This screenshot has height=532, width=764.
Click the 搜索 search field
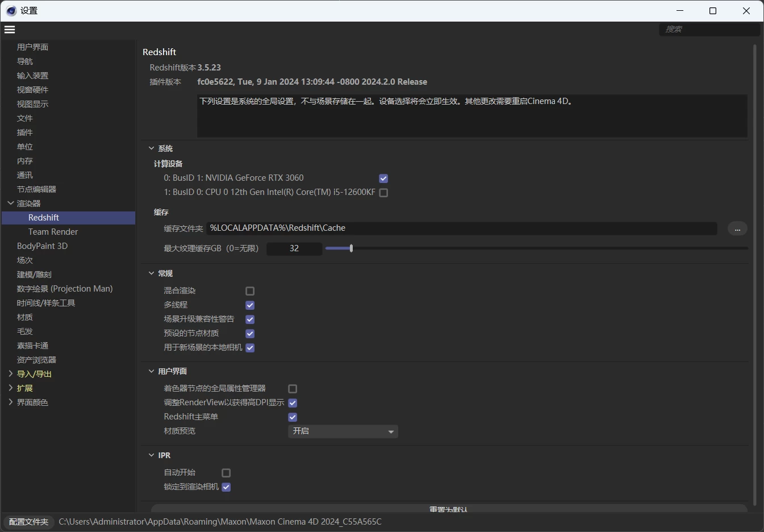[x=709, y=29]
